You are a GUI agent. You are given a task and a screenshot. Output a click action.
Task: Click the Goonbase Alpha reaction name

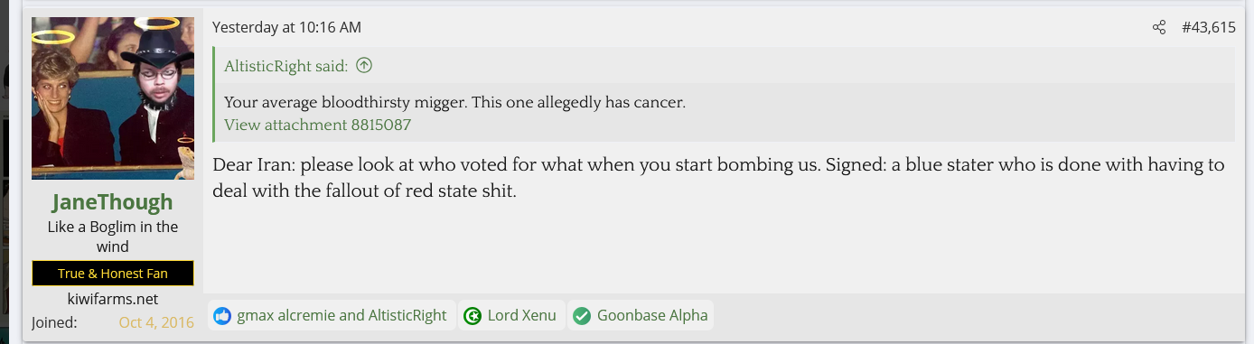[x=651, y=316]
